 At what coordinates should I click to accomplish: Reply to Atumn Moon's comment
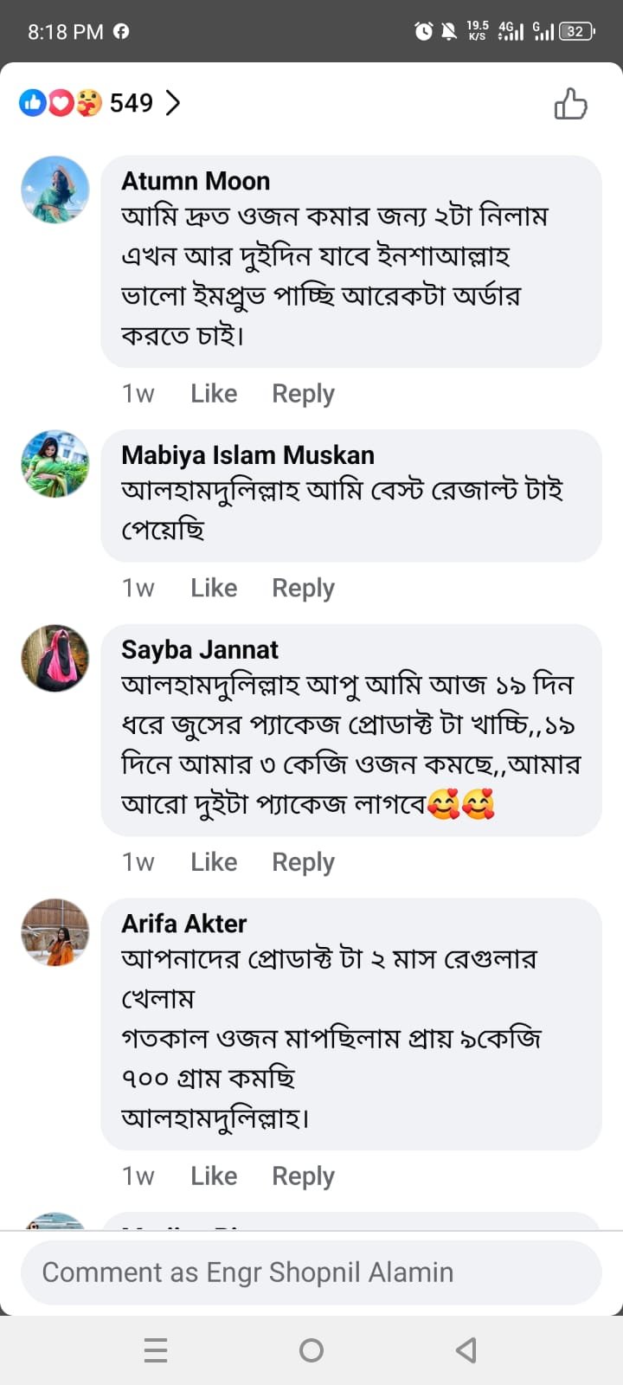303,394
